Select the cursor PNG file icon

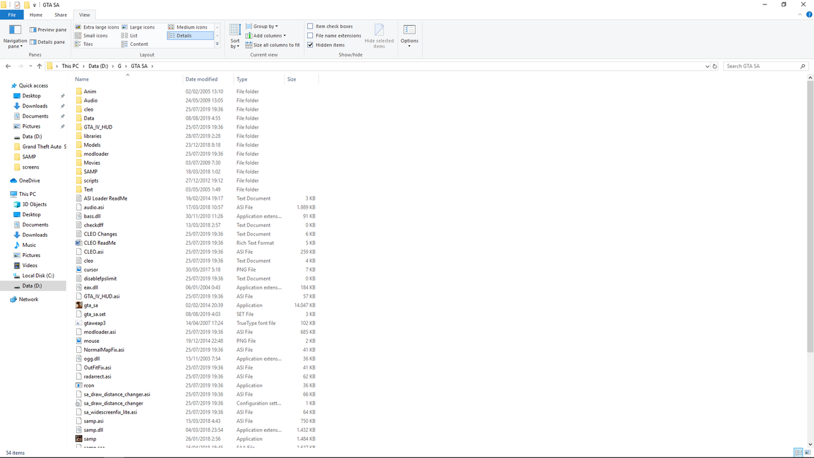[79, 270]
